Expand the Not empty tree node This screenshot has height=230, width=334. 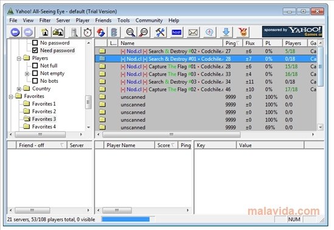point(27,74)
